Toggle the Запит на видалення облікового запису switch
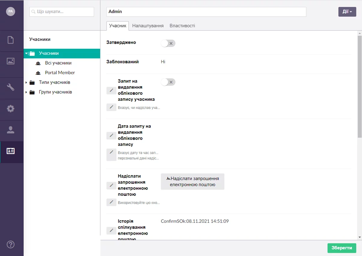Viewport: 362px width, 256px height. coord(168,82)
